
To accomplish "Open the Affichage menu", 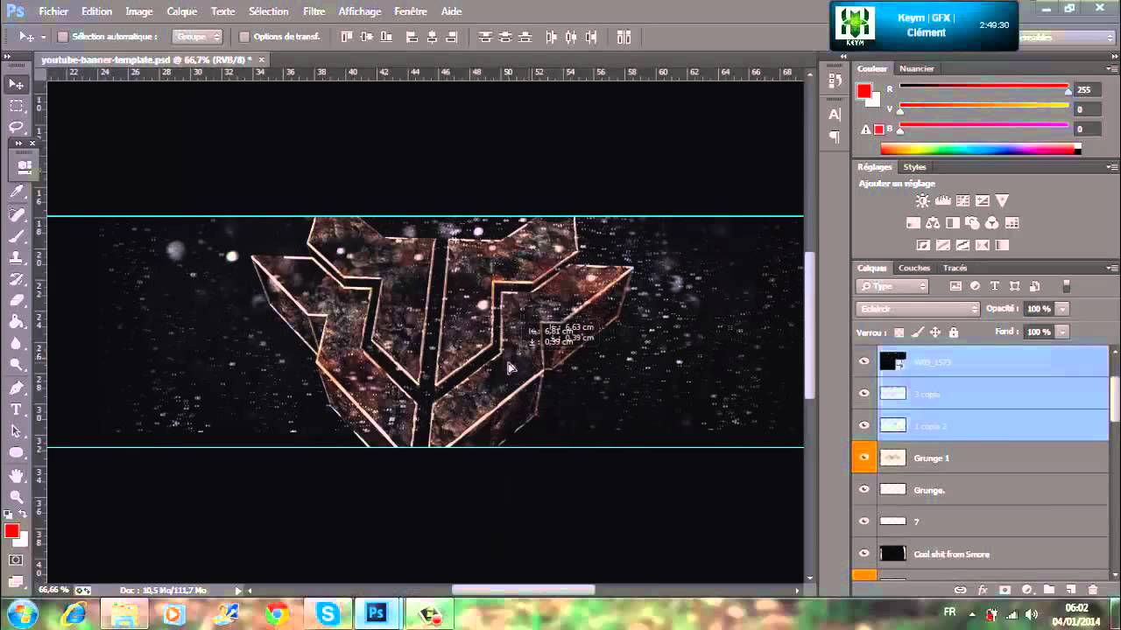I will [360, 11].
